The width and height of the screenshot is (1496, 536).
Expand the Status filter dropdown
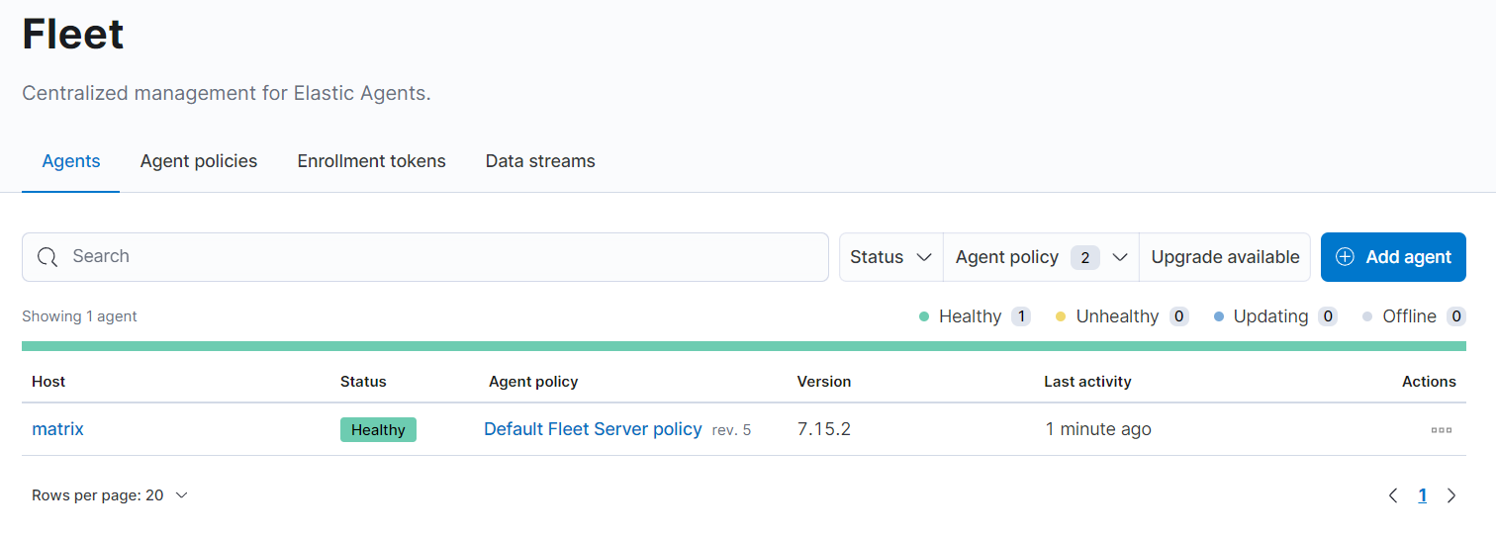[890, 257]
